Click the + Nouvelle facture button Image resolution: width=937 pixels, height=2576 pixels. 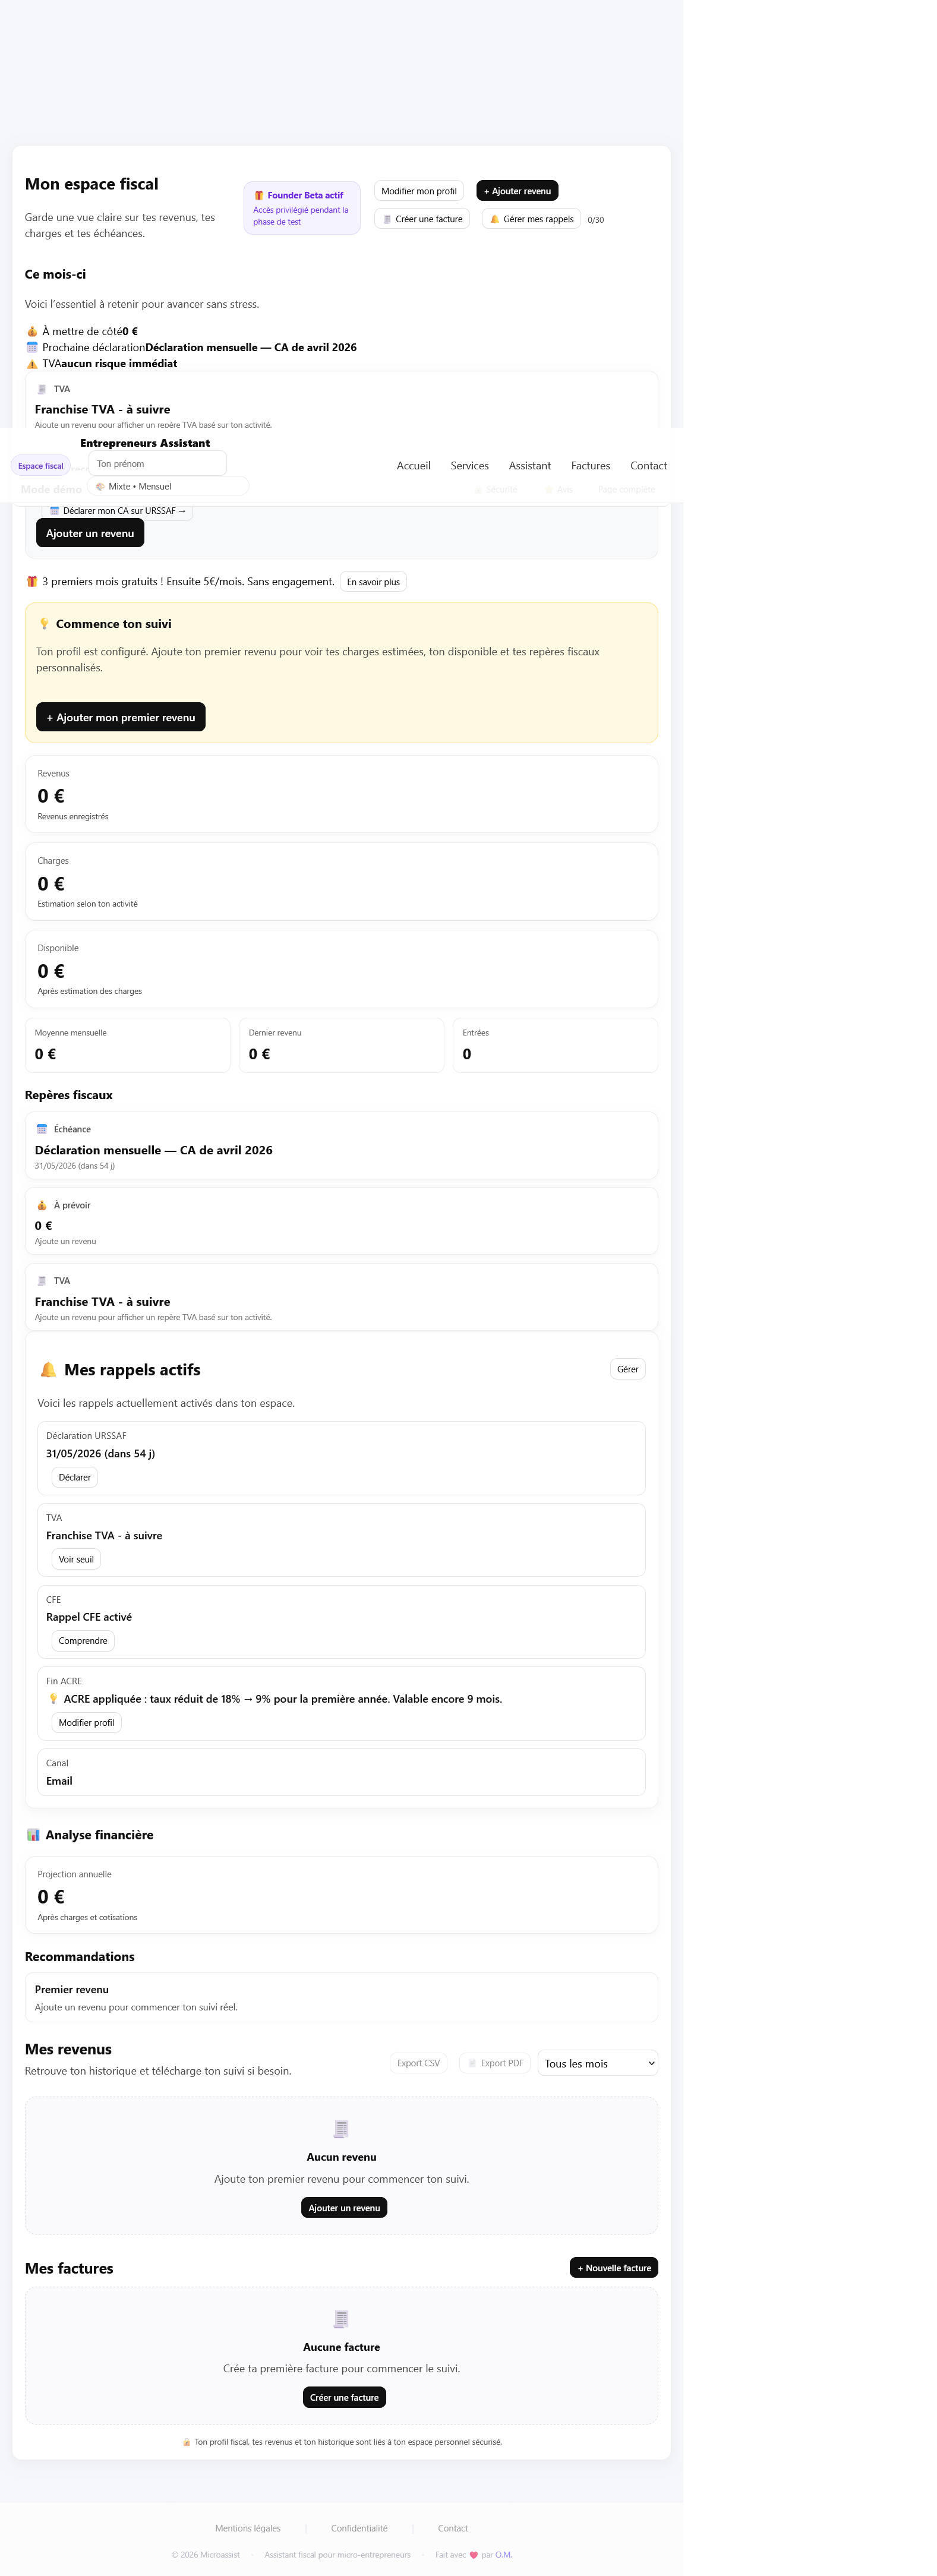613,2268
